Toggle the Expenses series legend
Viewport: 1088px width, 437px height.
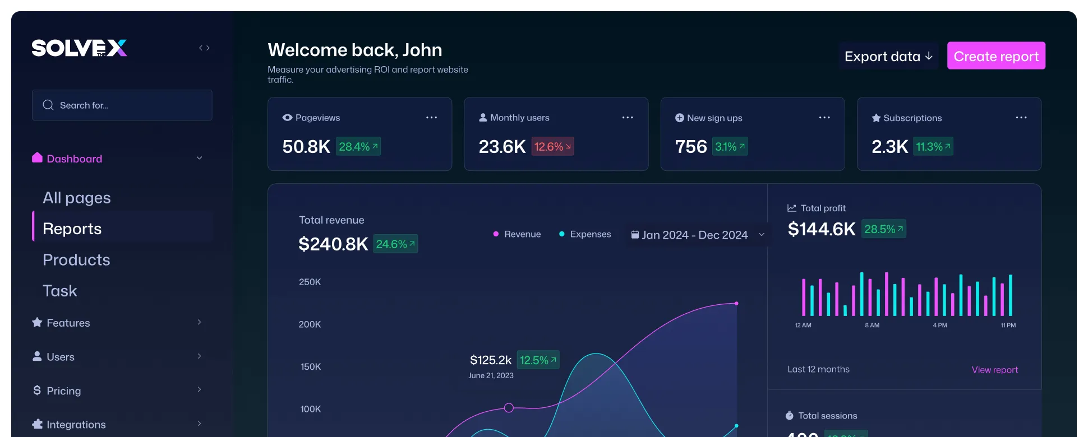[584, 234]
